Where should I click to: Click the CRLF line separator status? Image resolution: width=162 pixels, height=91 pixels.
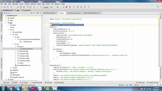coord(131,85)
